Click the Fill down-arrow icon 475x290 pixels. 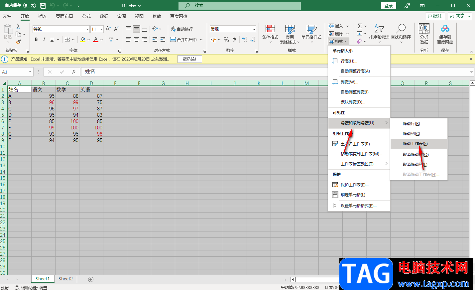point(360,34)
